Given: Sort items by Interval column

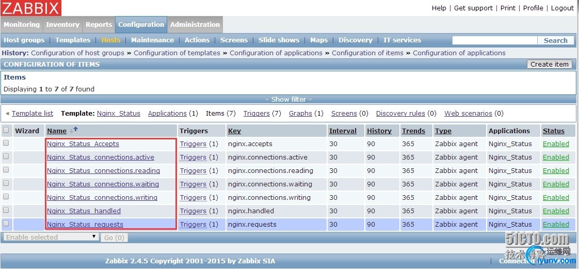Looking at the screenshot, I should tap(343, 131).
